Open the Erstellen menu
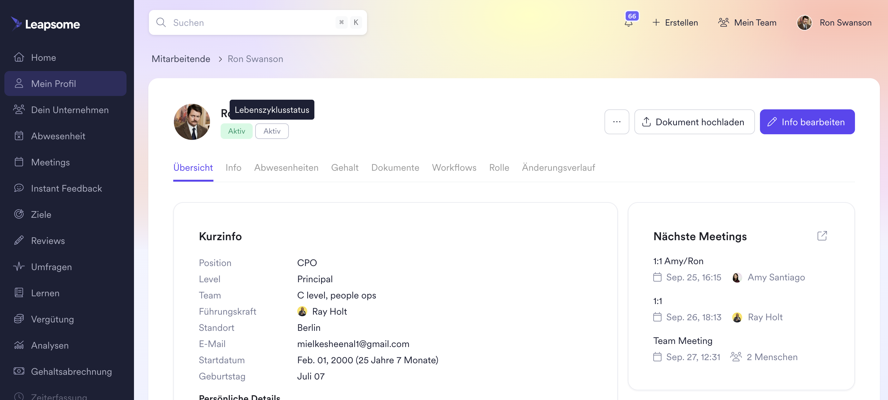888x400 pixels. coord(675,22)
